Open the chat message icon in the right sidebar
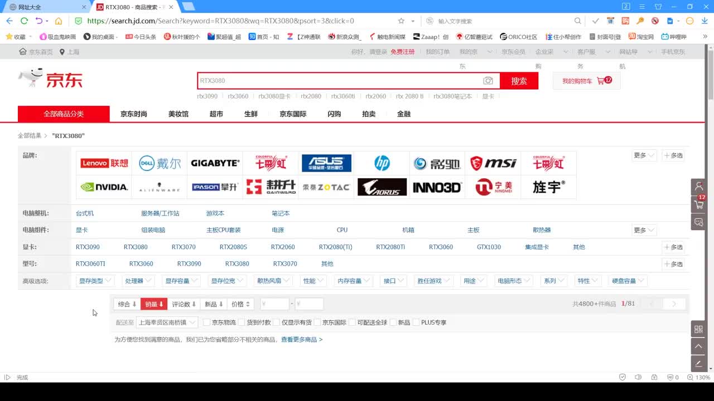 coord(698,222)
